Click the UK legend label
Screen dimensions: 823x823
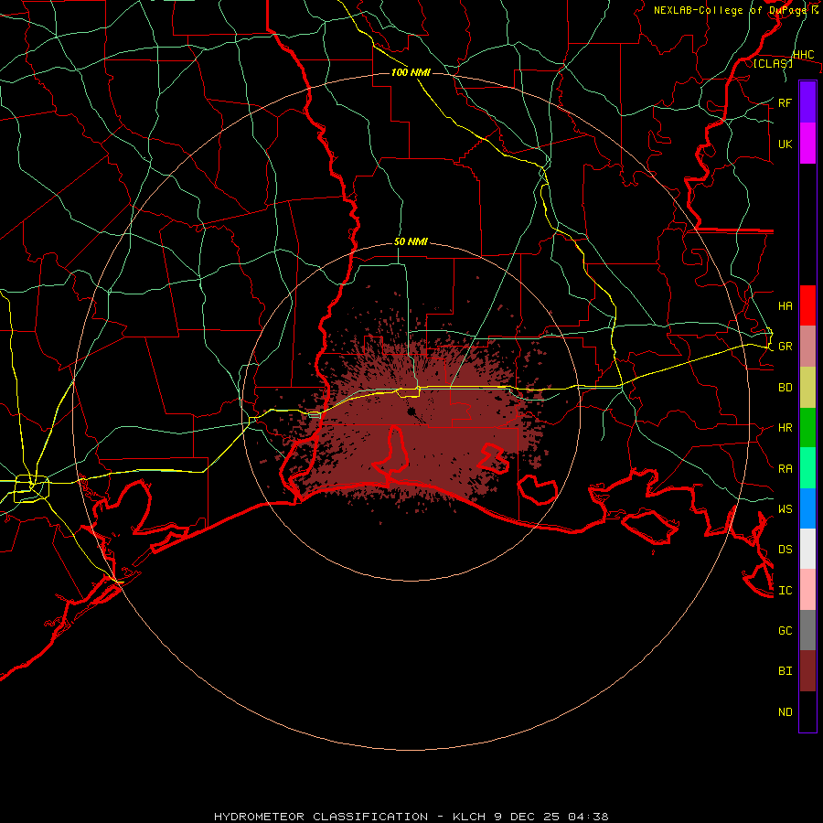tap(785, 144)
